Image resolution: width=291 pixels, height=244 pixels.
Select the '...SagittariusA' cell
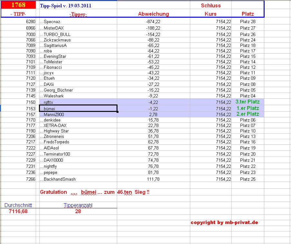click(78, 45)
